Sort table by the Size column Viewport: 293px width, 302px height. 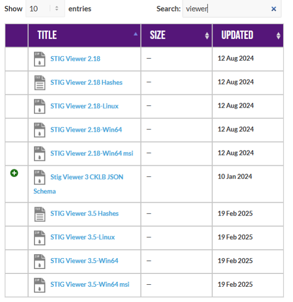176,36
